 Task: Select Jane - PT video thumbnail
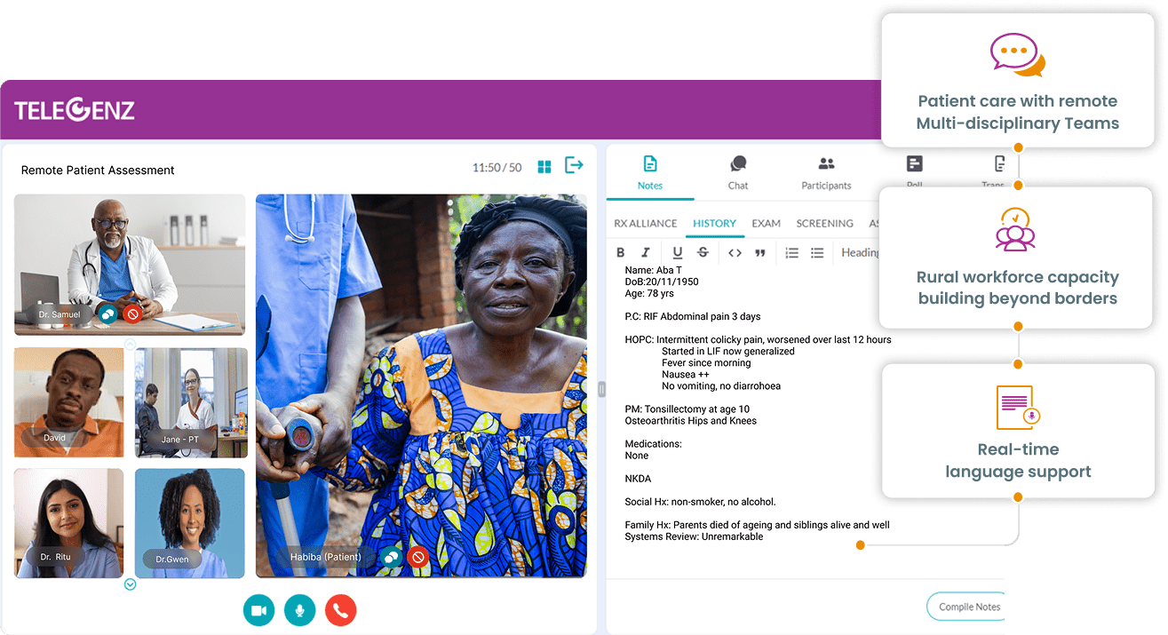[191, 402]
